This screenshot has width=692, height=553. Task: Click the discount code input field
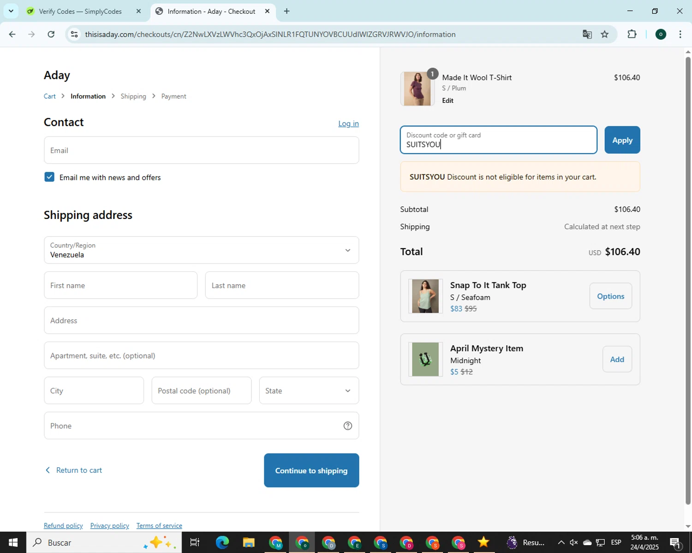499,140
